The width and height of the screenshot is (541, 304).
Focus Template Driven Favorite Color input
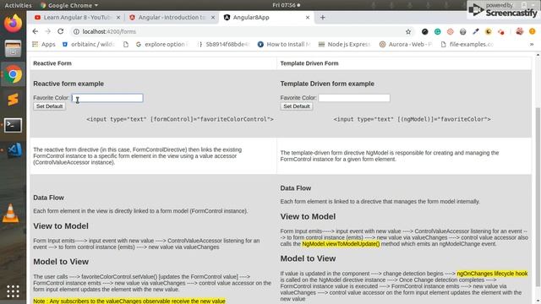click(x=354, y=98)
